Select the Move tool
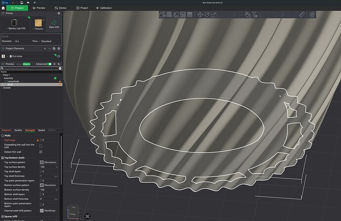Viewport: 341px width, 221px height. click(x=200, y=14)
